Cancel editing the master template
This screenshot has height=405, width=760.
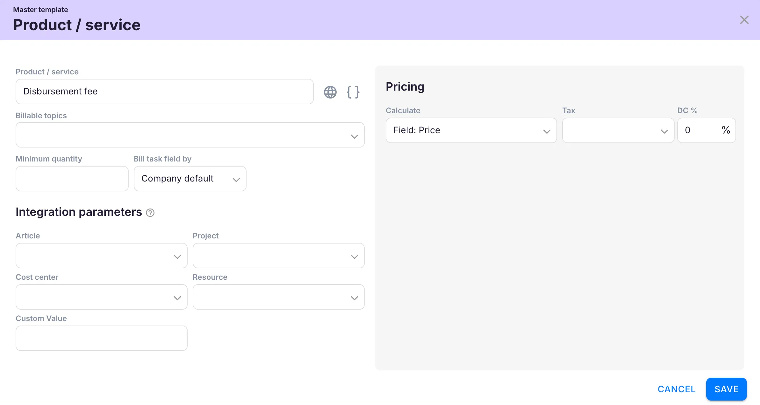(676, 389)
